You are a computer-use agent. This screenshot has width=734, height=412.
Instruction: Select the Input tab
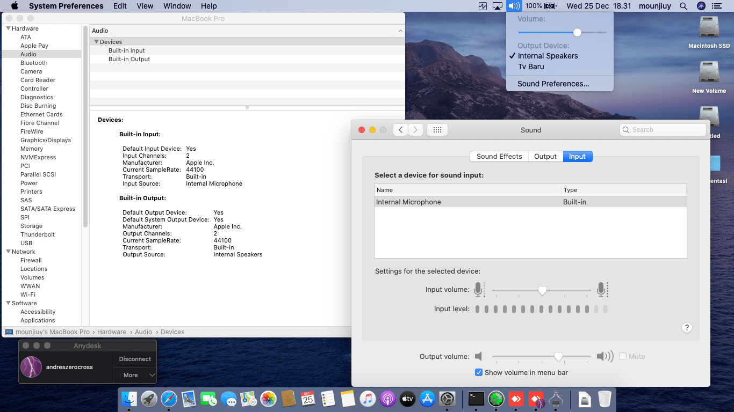(577, 156)
